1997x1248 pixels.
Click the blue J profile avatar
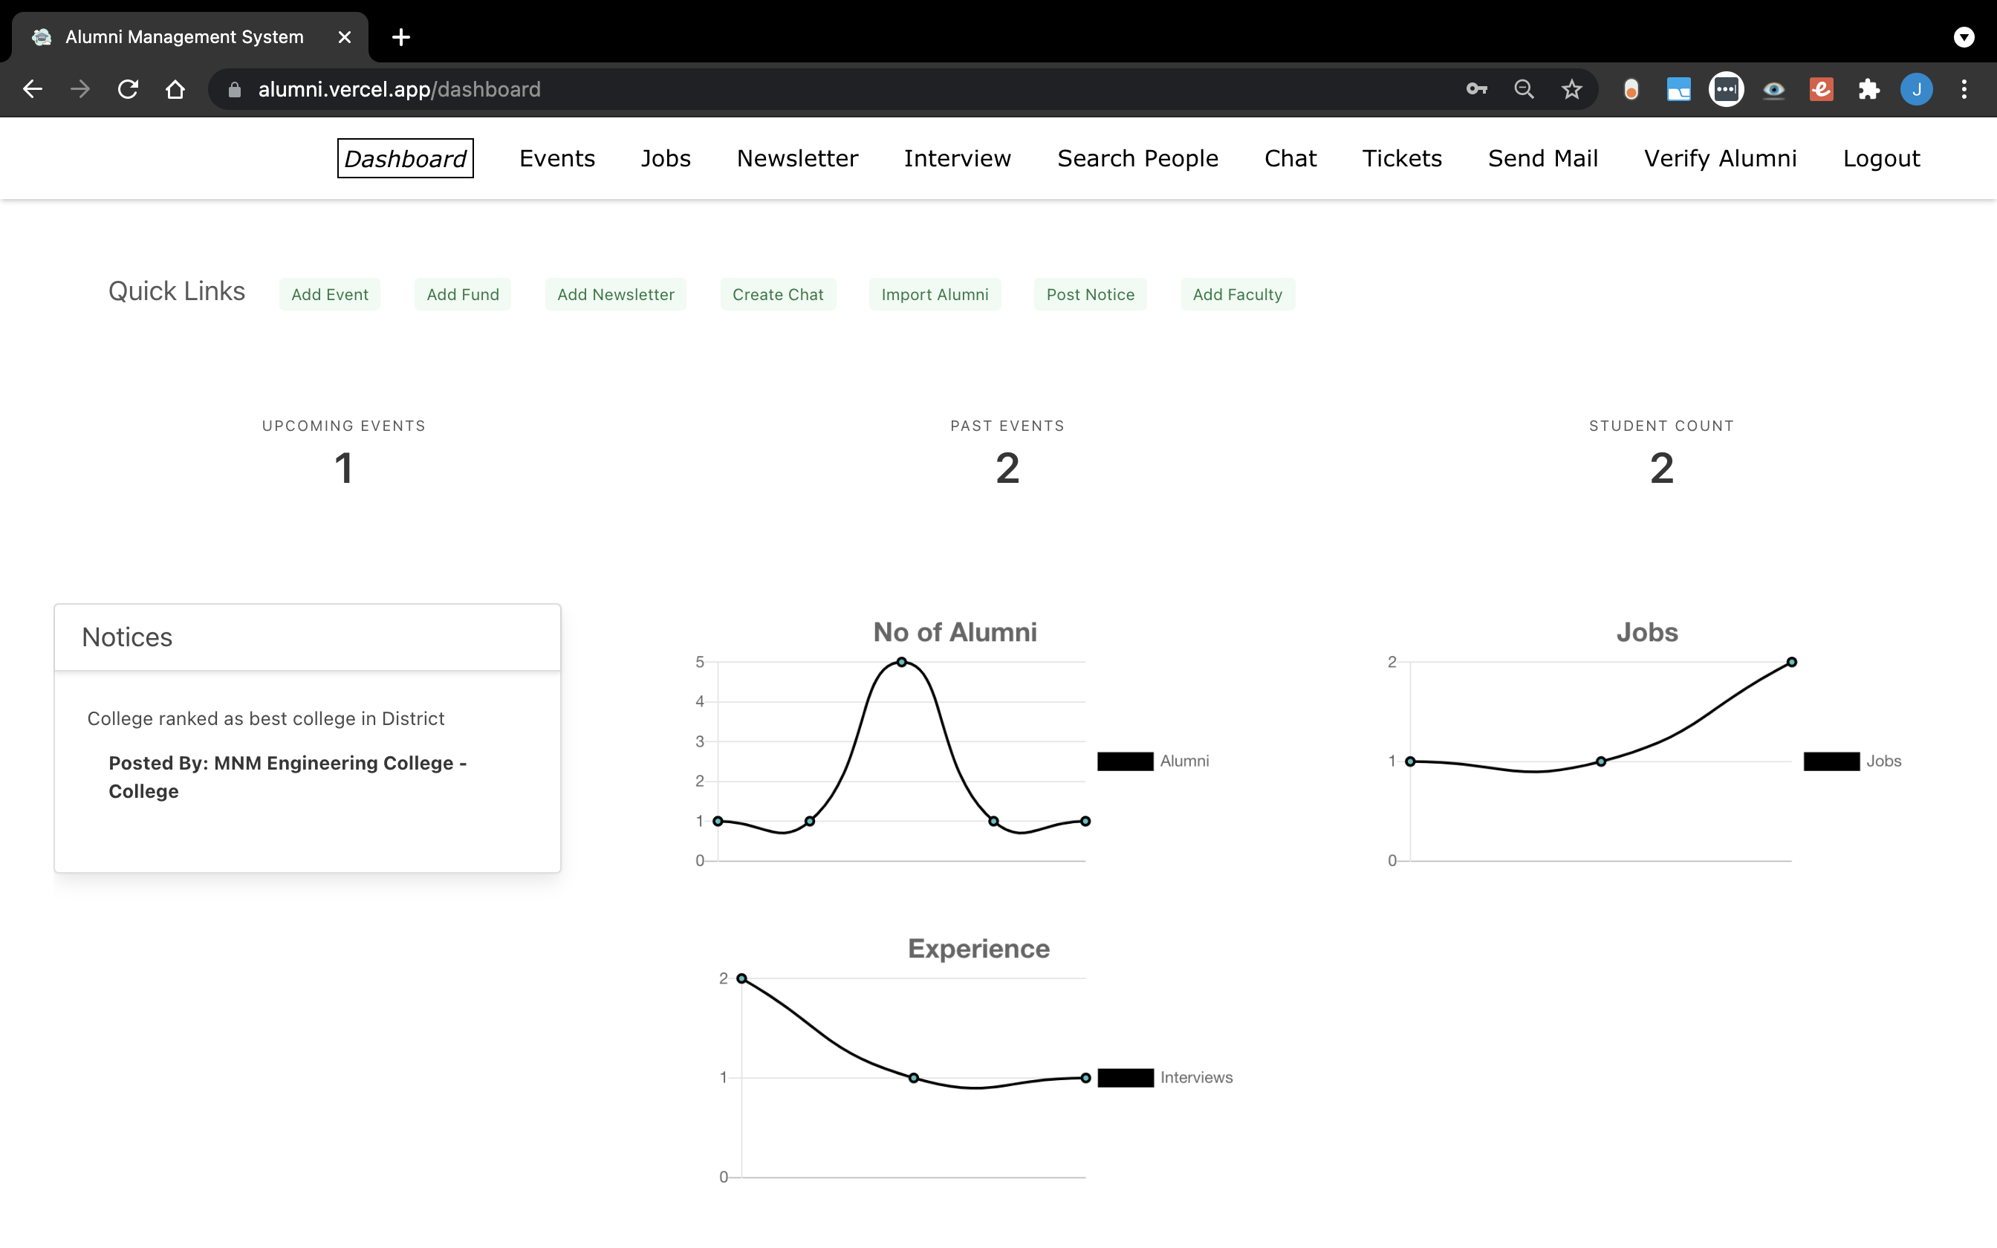[x=1916, y=89]
